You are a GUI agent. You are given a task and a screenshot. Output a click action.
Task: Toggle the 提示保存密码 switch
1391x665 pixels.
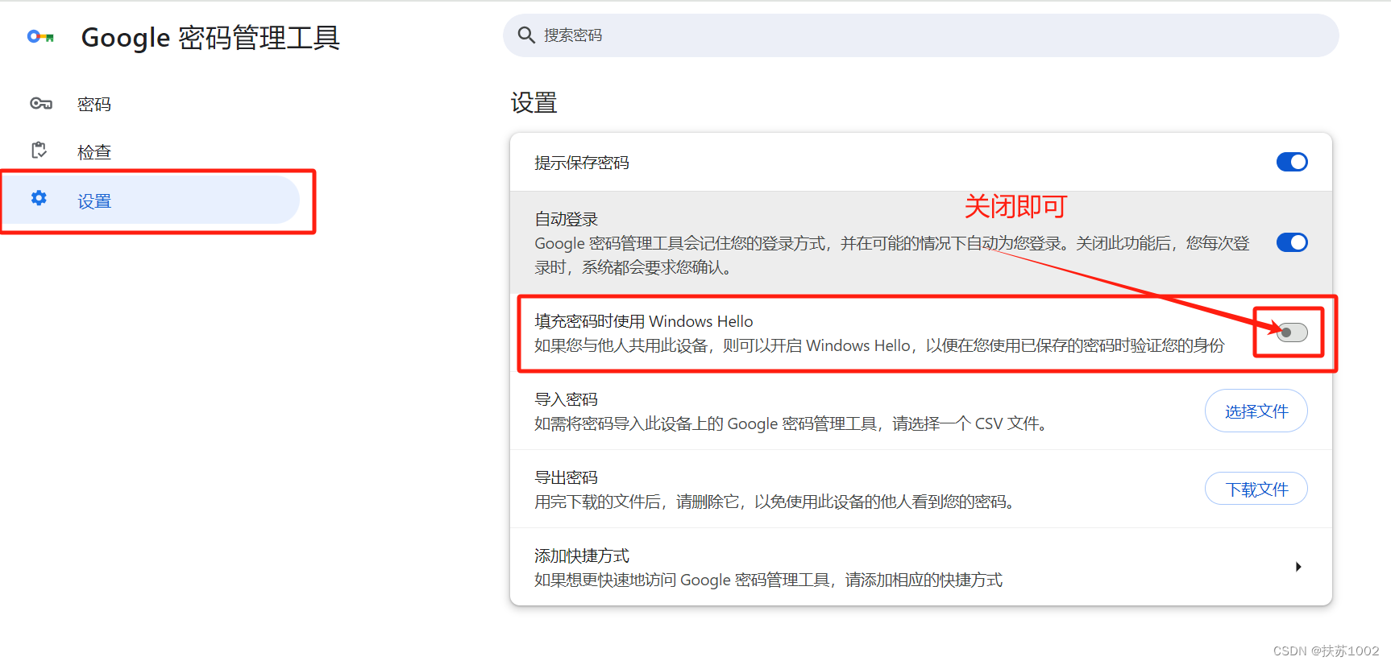[x=1292, y=162]
